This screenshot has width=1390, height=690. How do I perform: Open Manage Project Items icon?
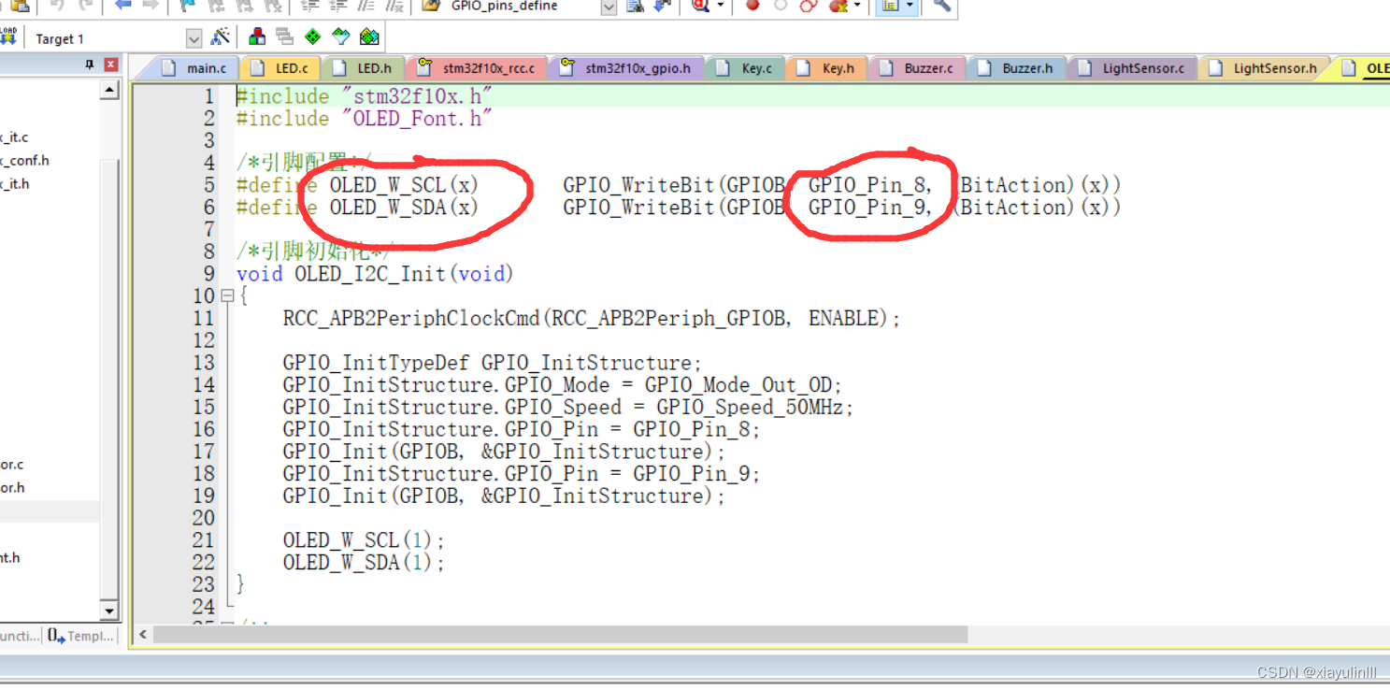tap(257, 36)
